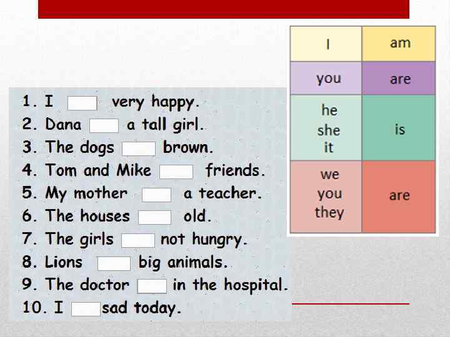Viewport: 450px width, 337px height.
Task: Click the blank after 'Lions'
Action: pyautogui.click(x=114, y=263)
